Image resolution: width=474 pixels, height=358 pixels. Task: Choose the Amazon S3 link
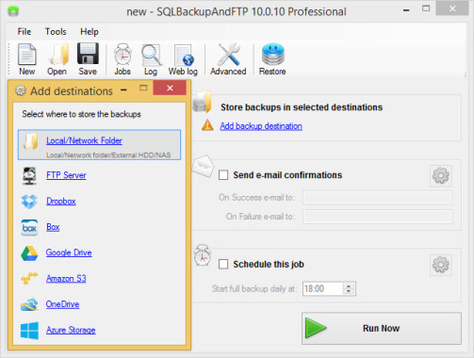point(66,279)
